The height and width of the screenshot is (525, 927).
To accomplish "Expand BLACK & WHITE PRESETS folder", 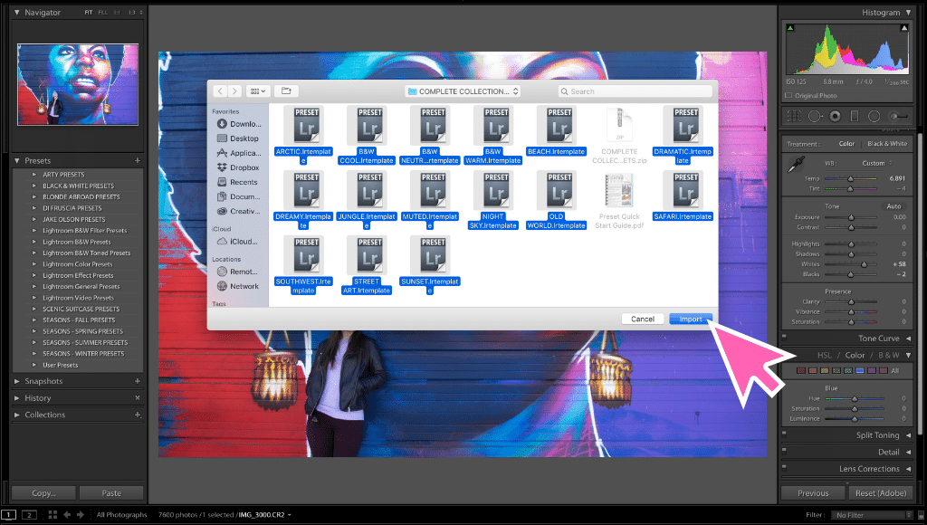I will [x=34, y=186].
